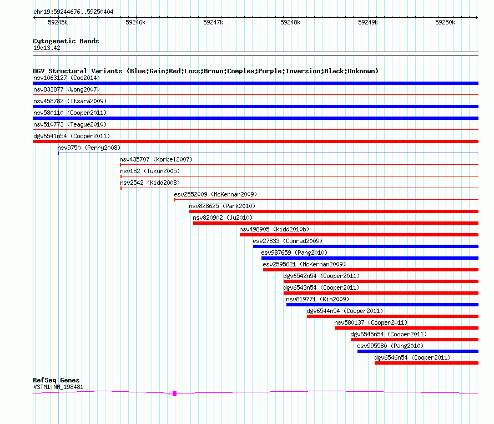Click the nsv9750 start marker tick
Image resolution: width=494 pixels, height=424 pixels.
click(58, 153)
